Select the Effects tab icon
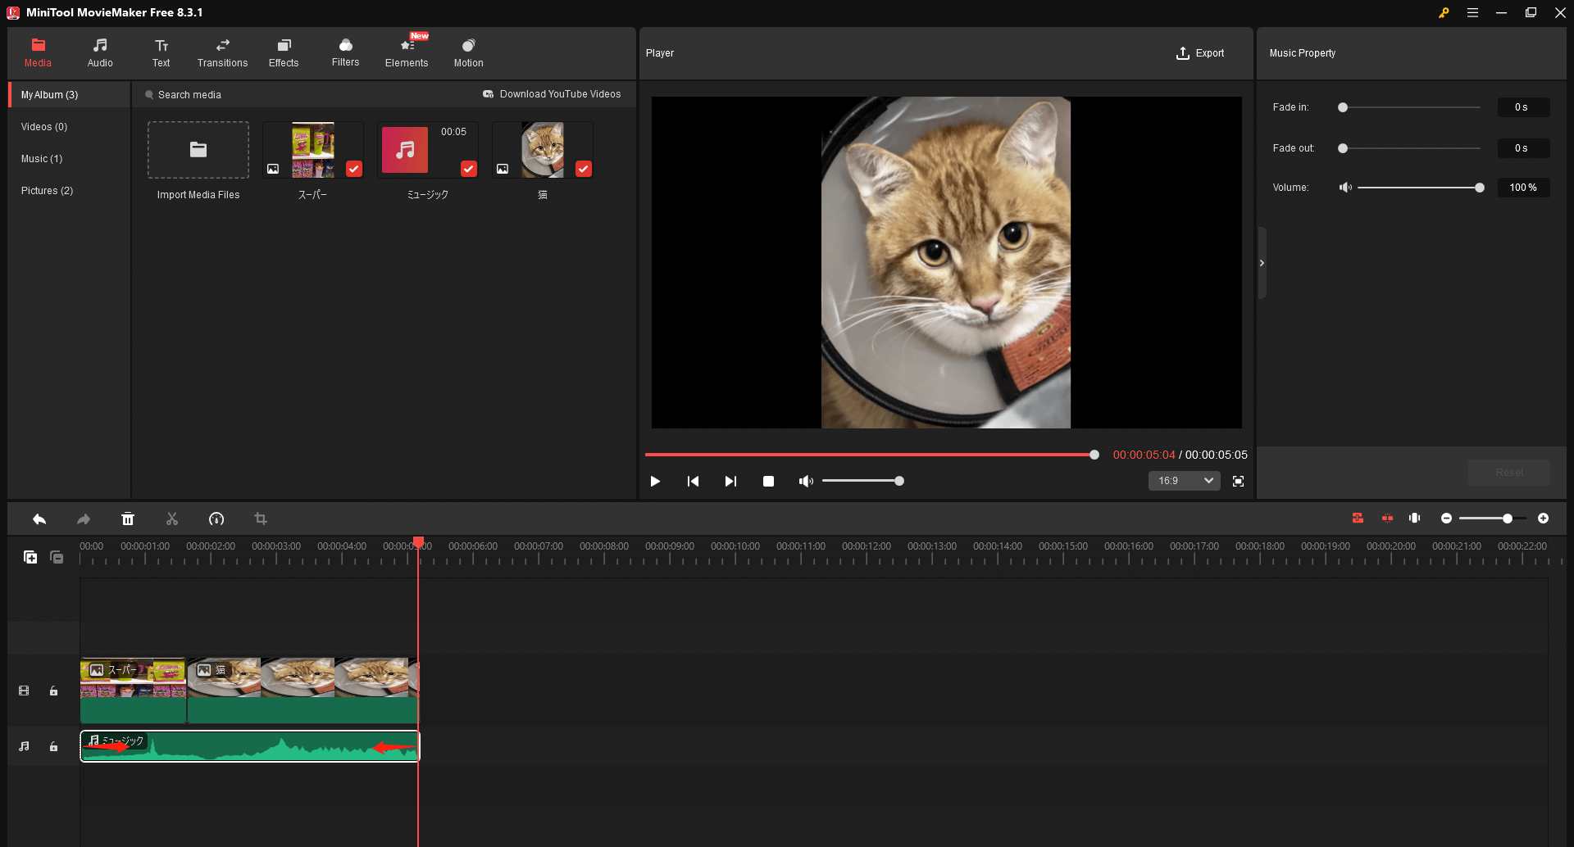 point(284,48)
